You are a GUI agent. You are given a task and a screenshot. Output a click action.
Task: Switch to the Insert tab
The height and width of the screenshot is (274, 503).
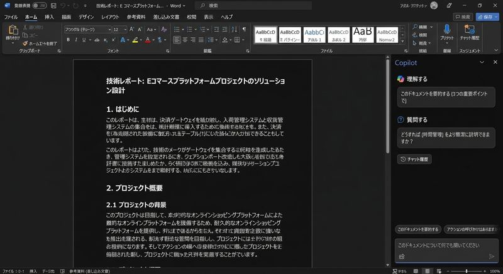[49, 17]
